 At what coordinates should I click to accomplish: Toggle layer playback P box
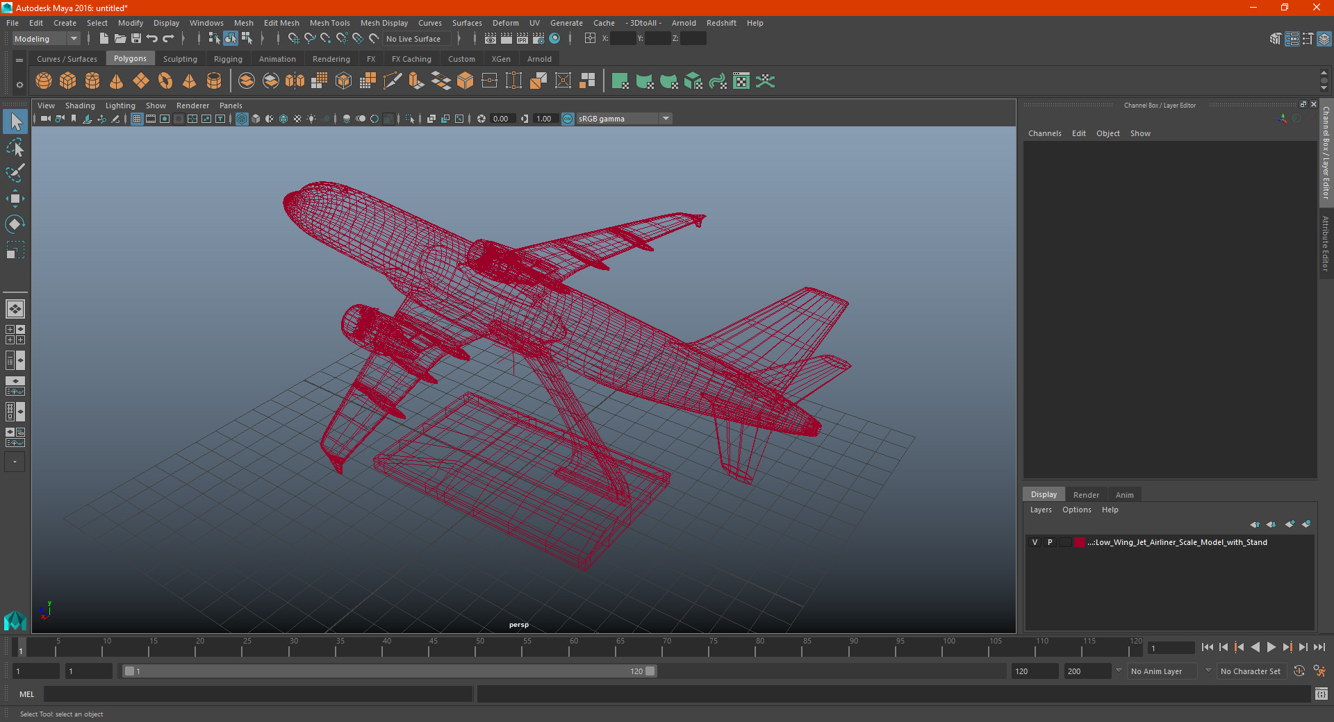pyautogui.click(x=1050, y=542)
